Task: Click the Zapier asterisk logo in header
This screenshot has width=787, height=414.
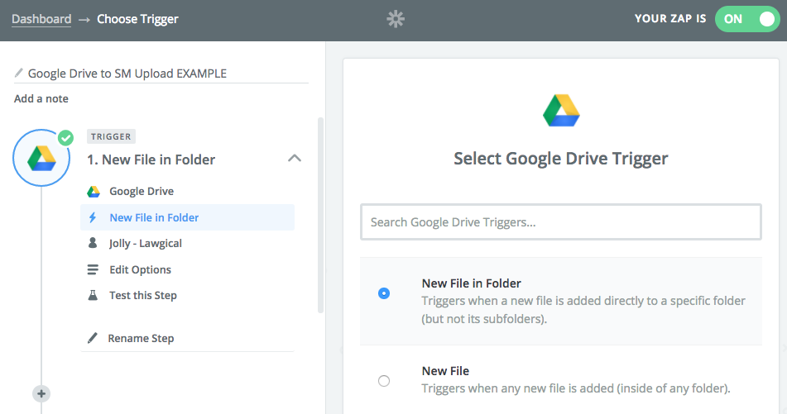Action: (x=396, y=19)
